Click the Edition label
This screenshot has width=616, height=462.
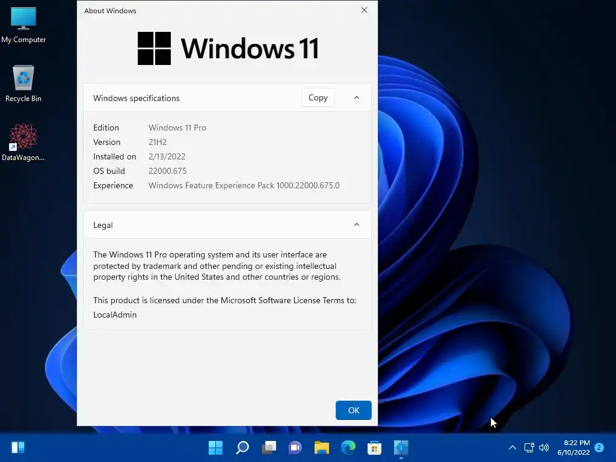106,128
